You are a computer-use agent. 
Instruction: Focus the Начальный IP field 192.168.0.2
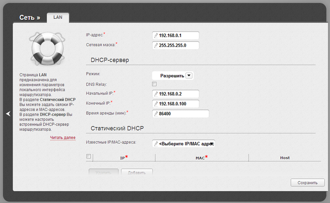175,94
